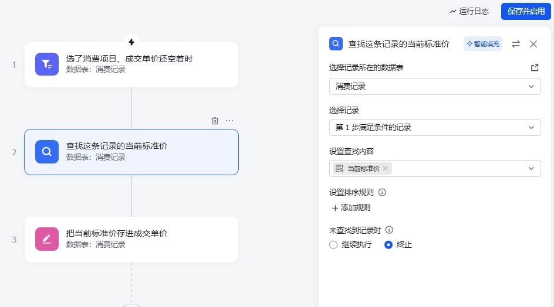The image size is (554, 307).
Task: Click the field icon inside 当前标准价 tag
Action: (x=339, y=168)
